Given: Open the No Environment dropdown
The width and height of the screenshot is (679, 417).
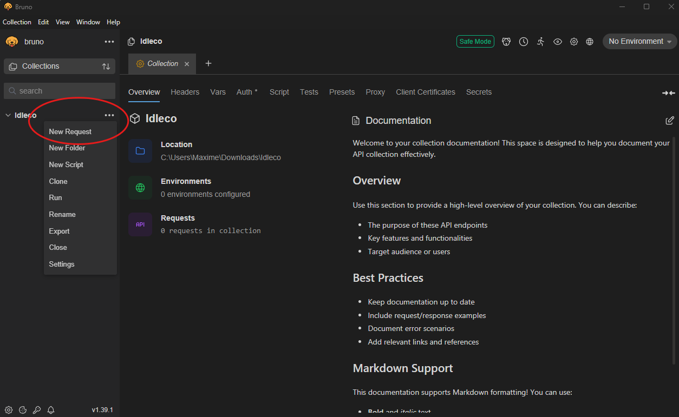Looking at the screenshot, I should tap(639, 42).
